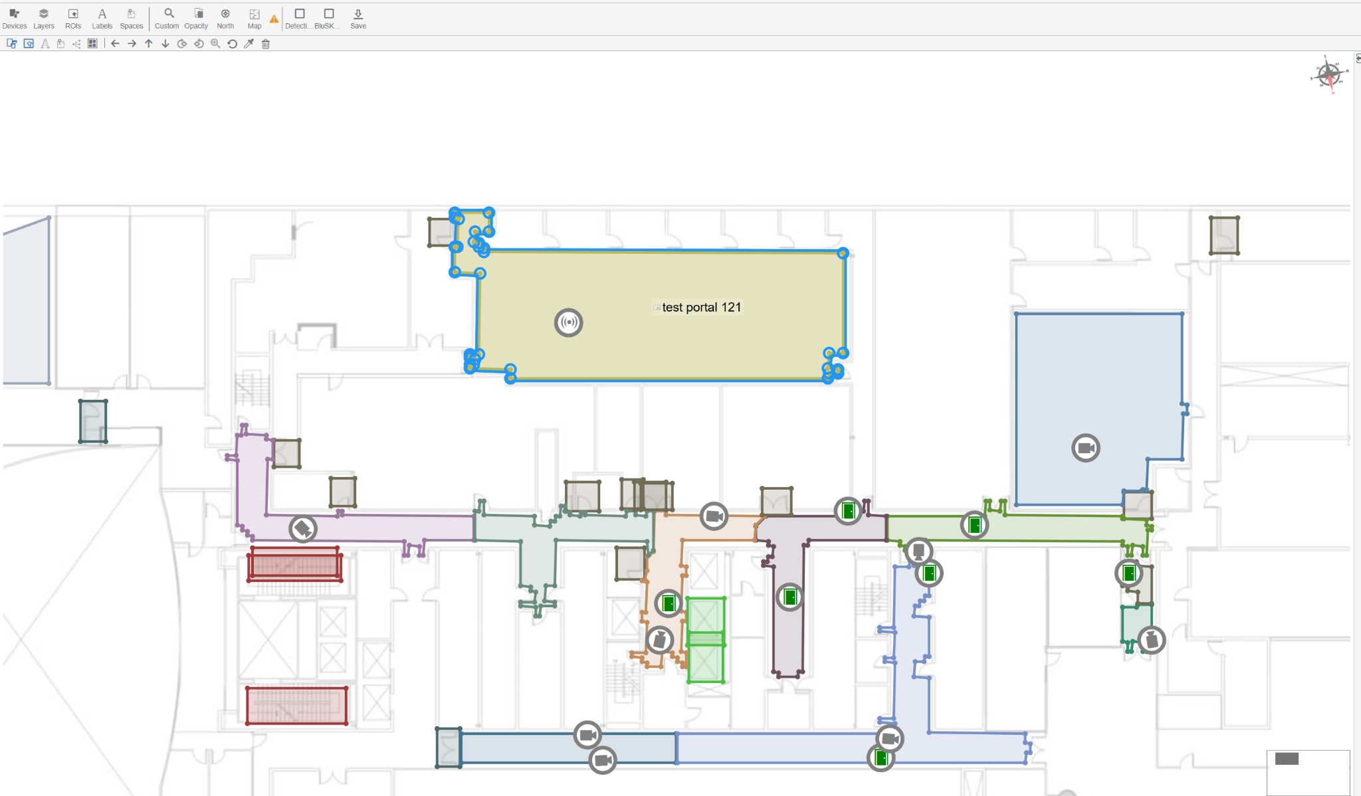Reset view with circular arrow
This screenshot has width=1361, height=796.
232,44
